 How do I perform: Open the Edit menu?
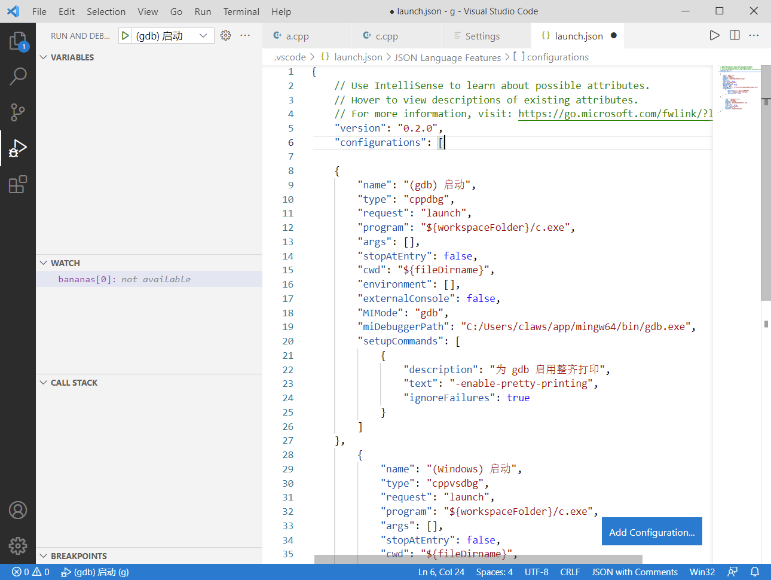[67, 11]
